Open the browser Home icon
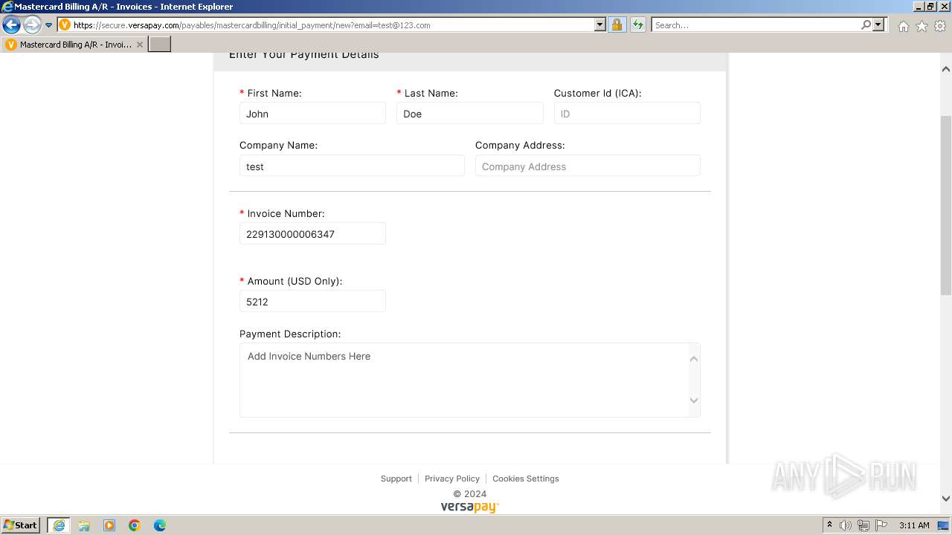Viewport: 952px width, 535px height. point(903,26)
